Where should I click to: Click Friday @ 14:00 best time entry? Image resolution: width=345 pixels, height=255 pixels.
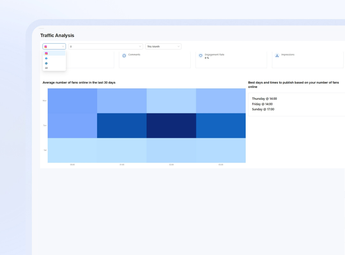point(262,104)
